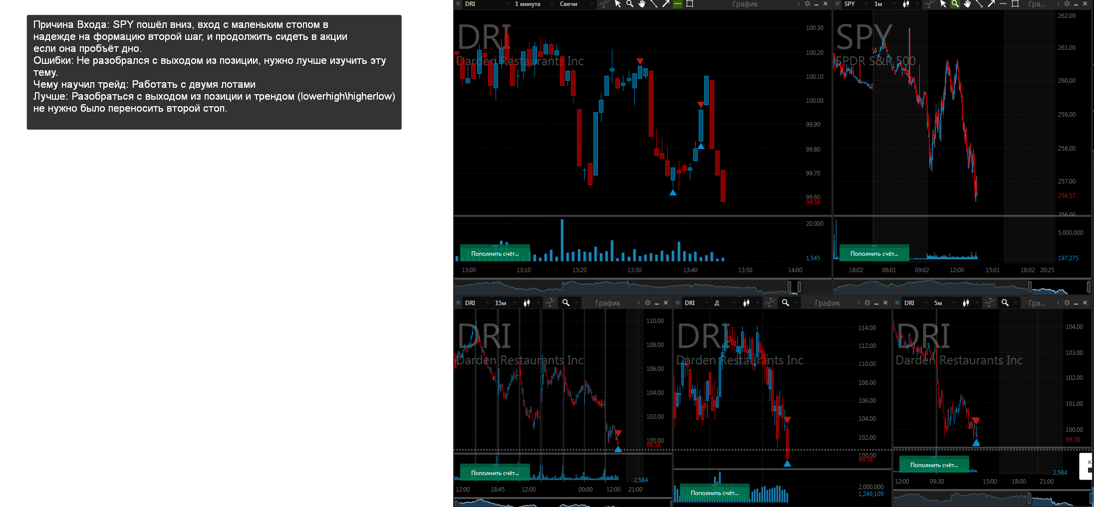Open indicators in DRI 5м chart
Image resolution: width=1094 pixels, height=507 pixels.
click(989, 303)
